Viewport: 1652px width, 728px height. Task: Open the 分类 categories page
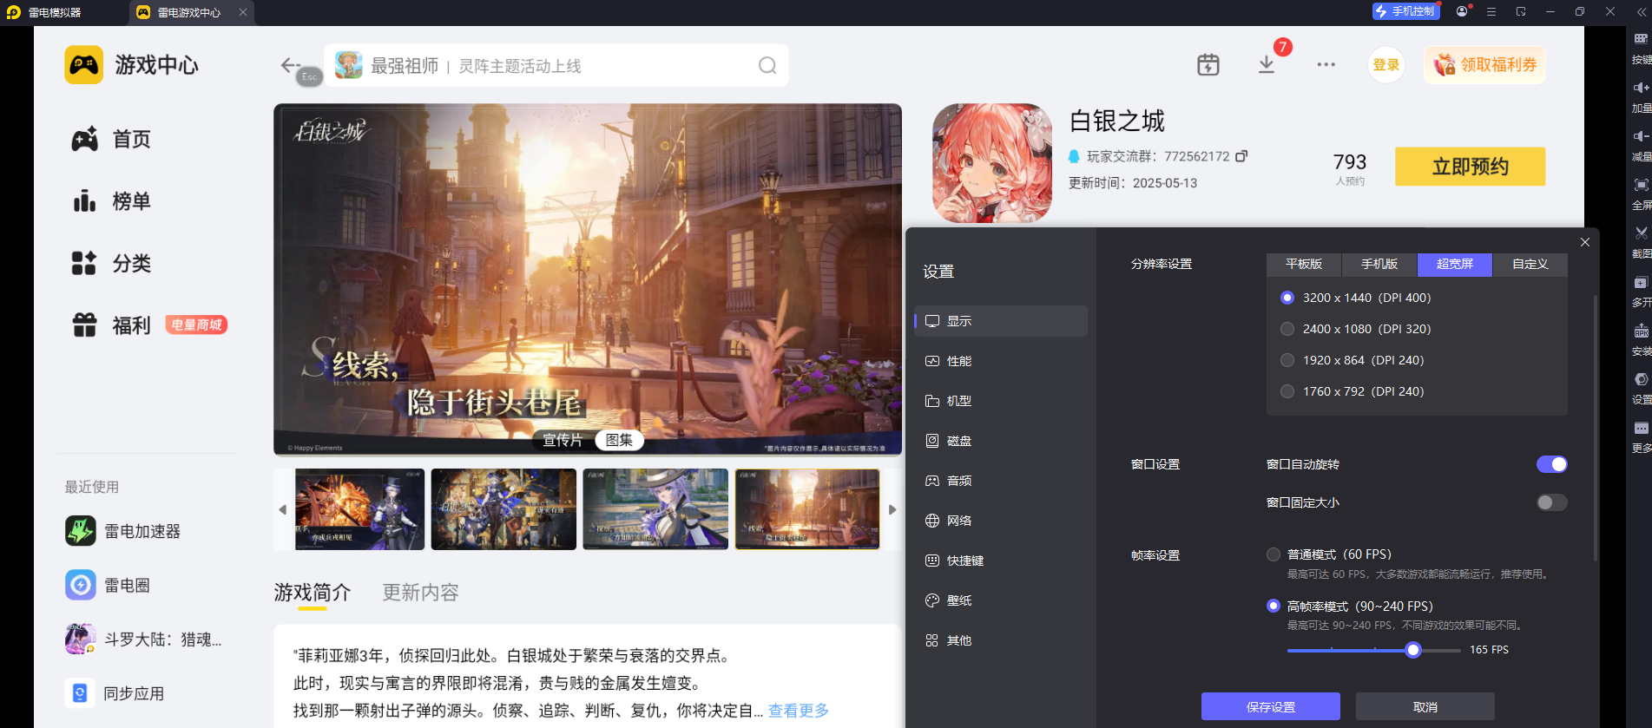(x=111, y=263)
